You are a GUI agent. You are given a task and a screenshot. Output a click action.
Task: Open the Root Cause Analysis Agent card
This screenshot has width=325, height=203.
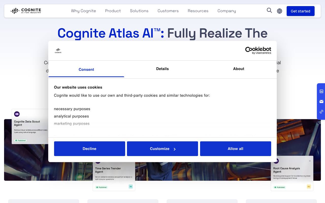pos(292,173)
